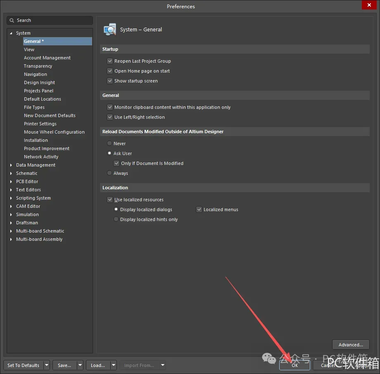Image resolution: width=380 pixels, height=374 pixels.
Task: Open the Transparency page
Action: pos(38,66)
